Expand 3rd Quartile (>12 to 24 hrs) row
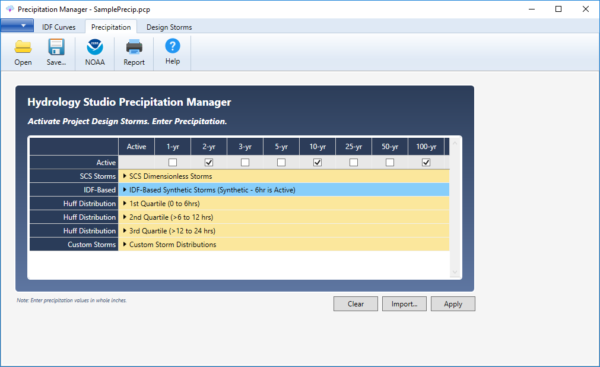The width and height of the screenshot is (600, 367). (125, 230)
